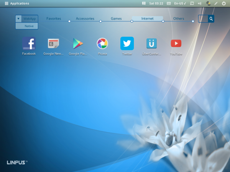Click the page dot after Games
Viewport: 230px width, 172px height.
pos(132,21)
